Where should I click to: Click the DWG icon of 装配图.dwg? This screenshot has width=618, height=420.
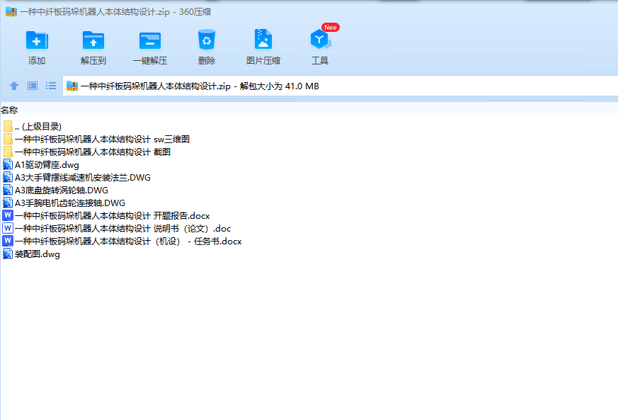(x=8, y=254)
